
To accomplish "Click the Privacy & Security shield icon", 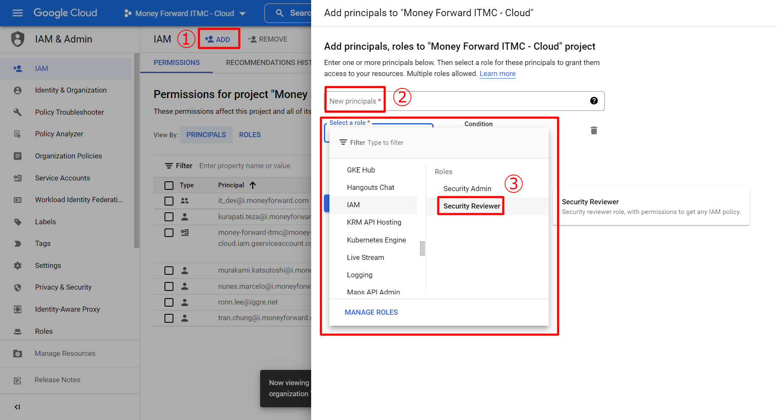I will click(x=17, y=288).
